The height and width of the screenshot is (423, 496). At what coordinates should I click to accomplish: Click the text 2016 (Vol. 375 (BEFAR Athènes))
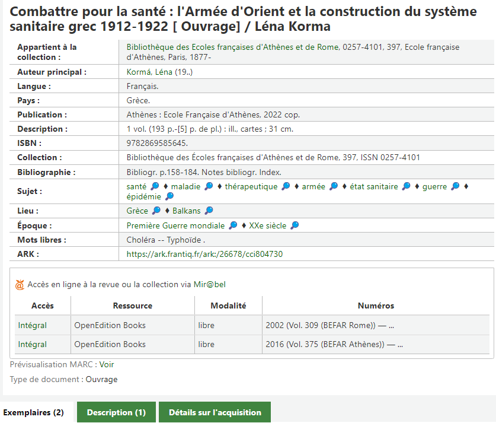[325, 344]
